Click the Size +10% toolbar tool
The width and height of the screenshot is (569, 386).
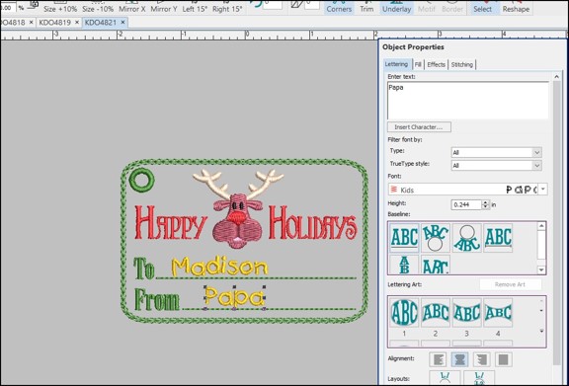click(x=60, y=7)
